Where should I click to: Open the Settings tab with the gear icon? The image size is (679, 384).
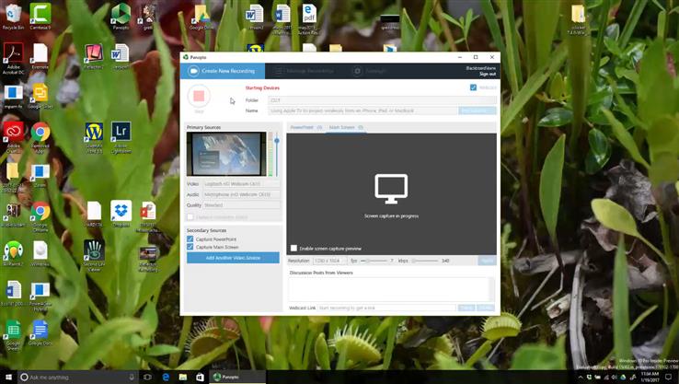point(369,71)
